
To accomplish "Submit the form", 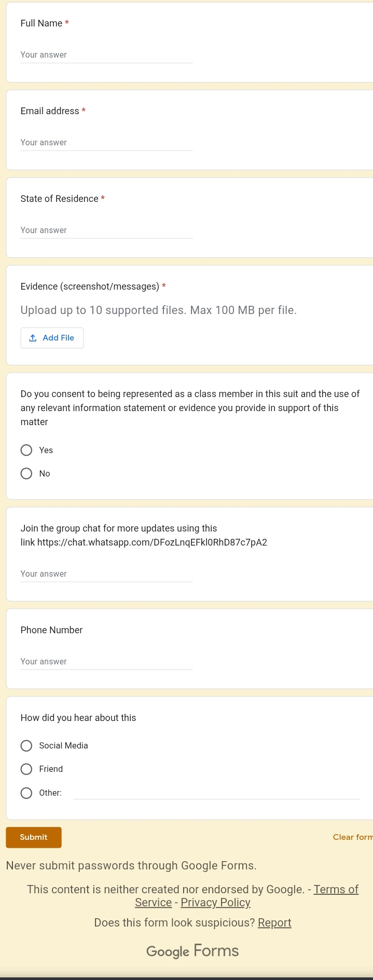I will pos(34,837).
